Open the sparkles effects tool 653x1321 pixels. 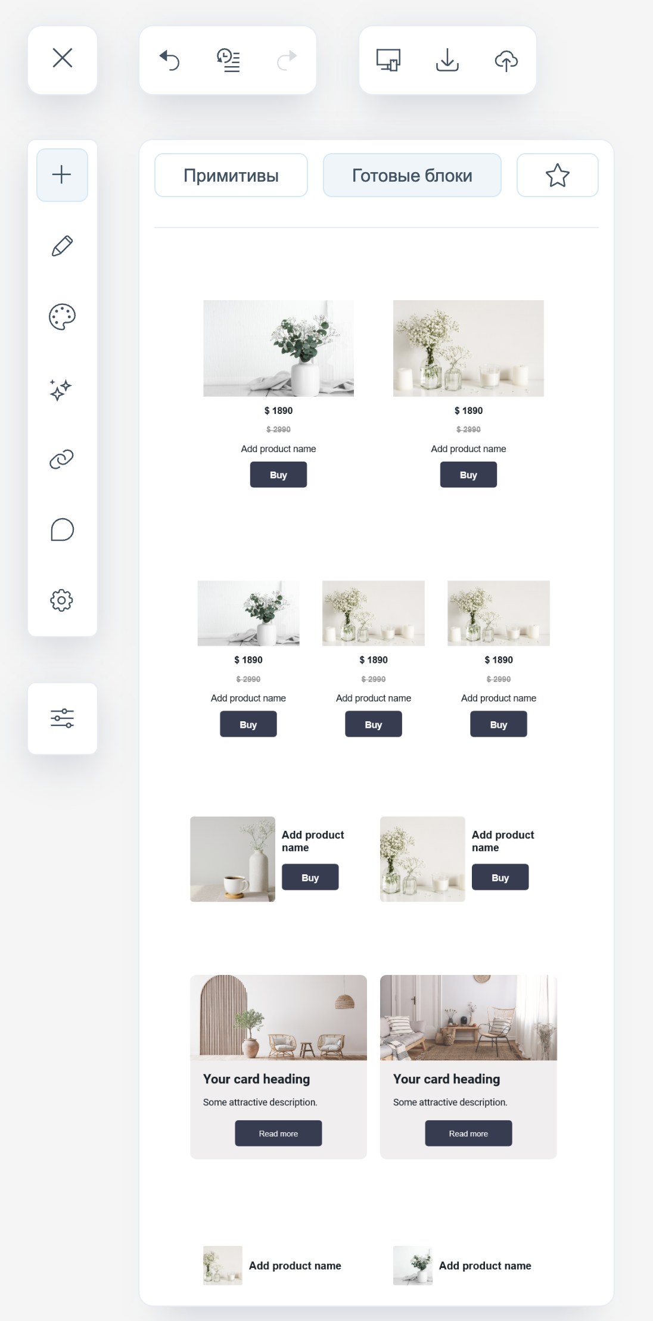(x=61, y=390)
